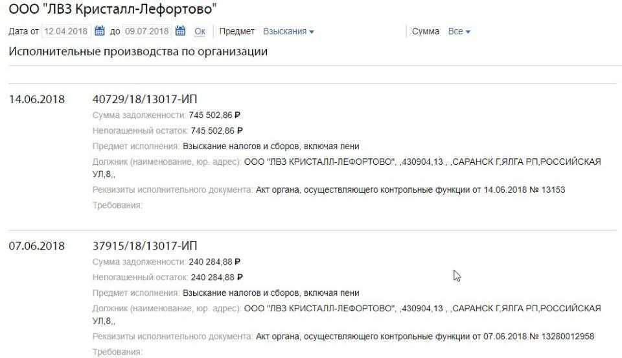Viewport: 622px width, 358px height.
Task: Select the date 14.06.2018 entry
Action: pos(36,99)
